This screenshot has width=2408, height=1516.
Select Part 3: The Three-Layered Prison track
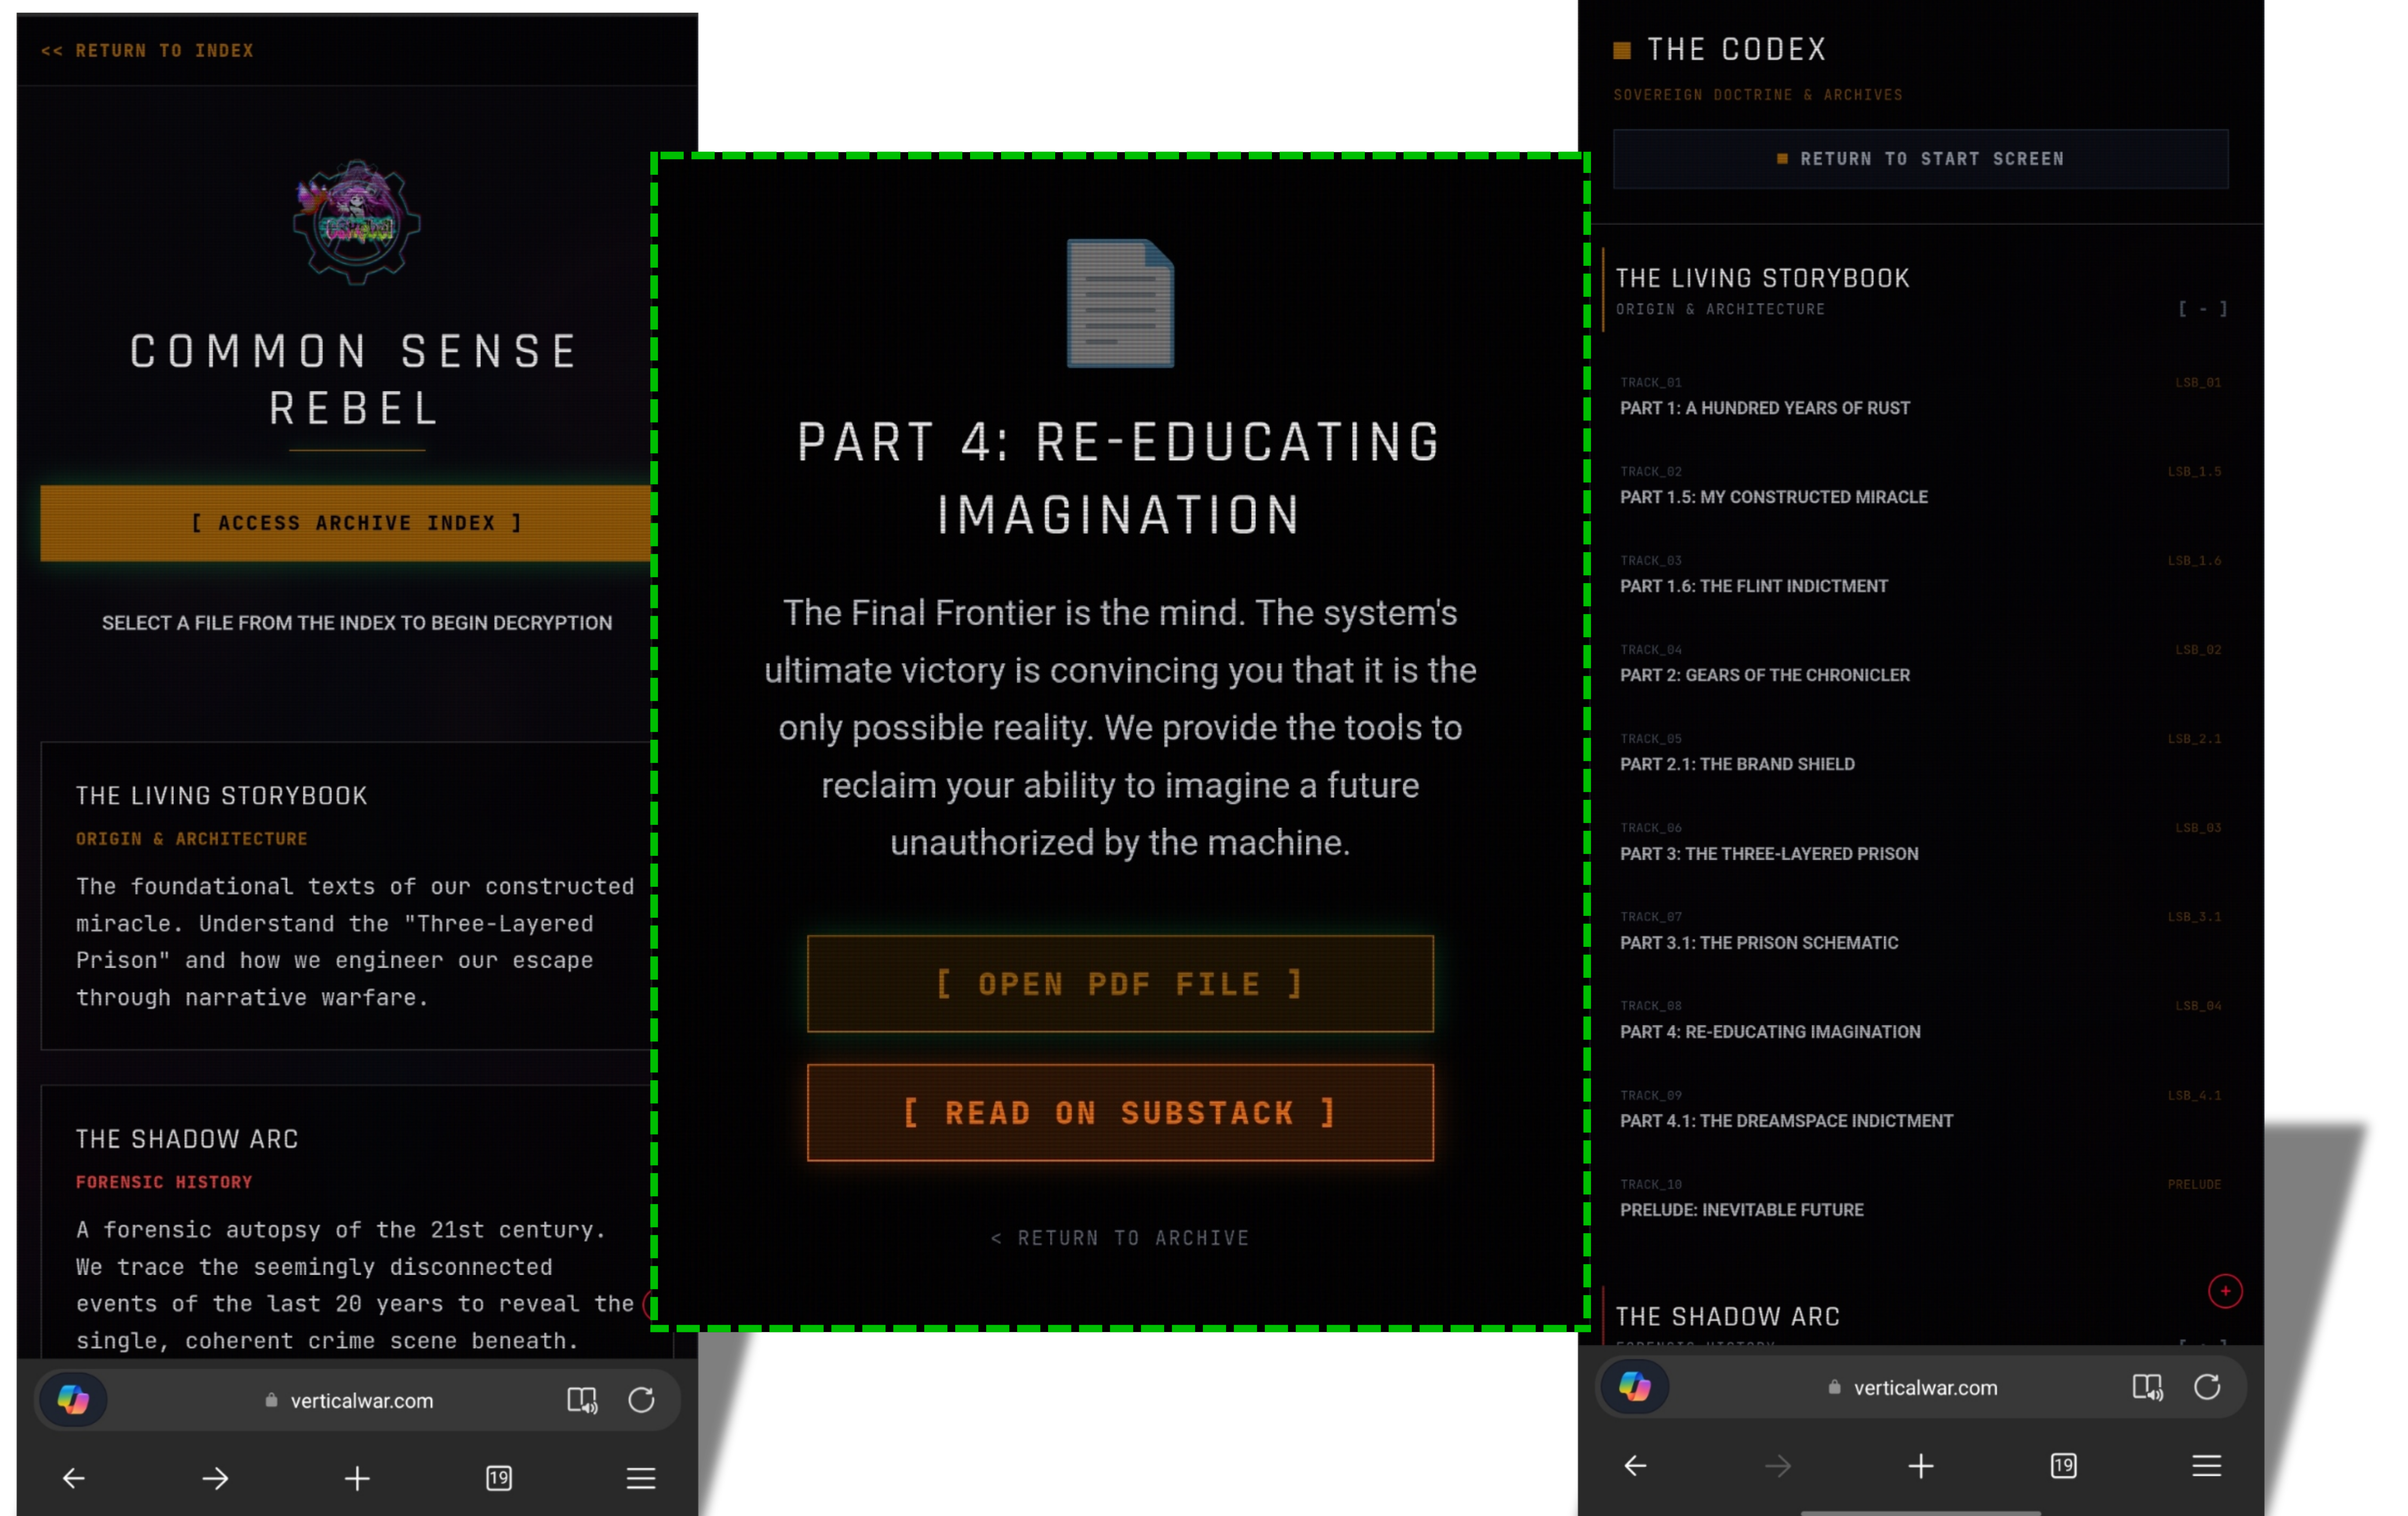(1768, 853)
